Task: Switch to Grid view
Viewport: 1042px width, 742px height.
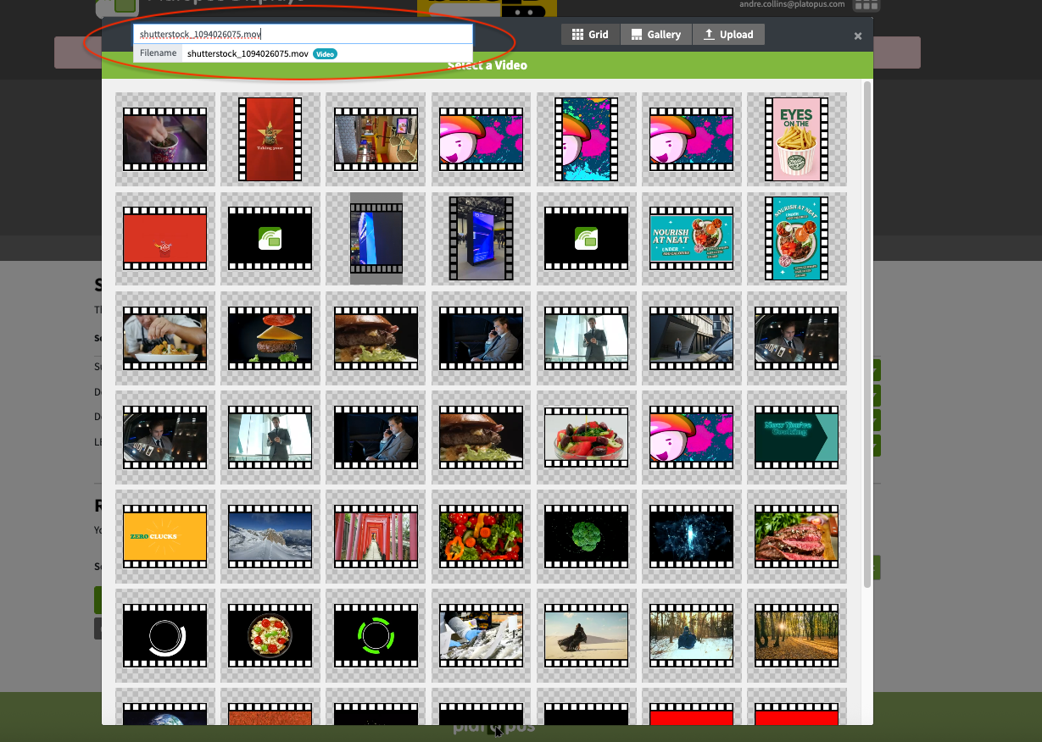Action: (x=590, y=35)
